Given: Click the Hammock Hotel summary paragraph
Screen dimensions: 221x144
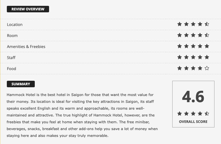Looking at the screenshot, I should [82, 115].
